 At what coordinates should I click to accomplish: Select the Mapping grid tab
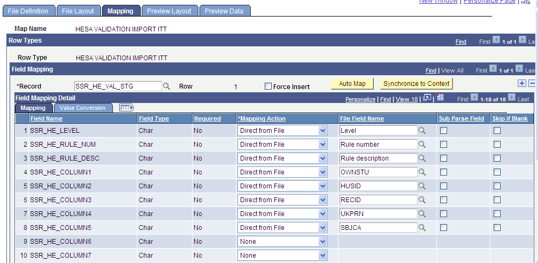[33, 108]
